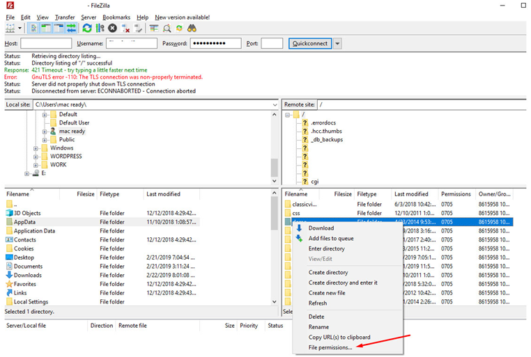Viewport: 531px width, 357px height.
Task: Toggle message log display
Action: [x=33, y=29]
